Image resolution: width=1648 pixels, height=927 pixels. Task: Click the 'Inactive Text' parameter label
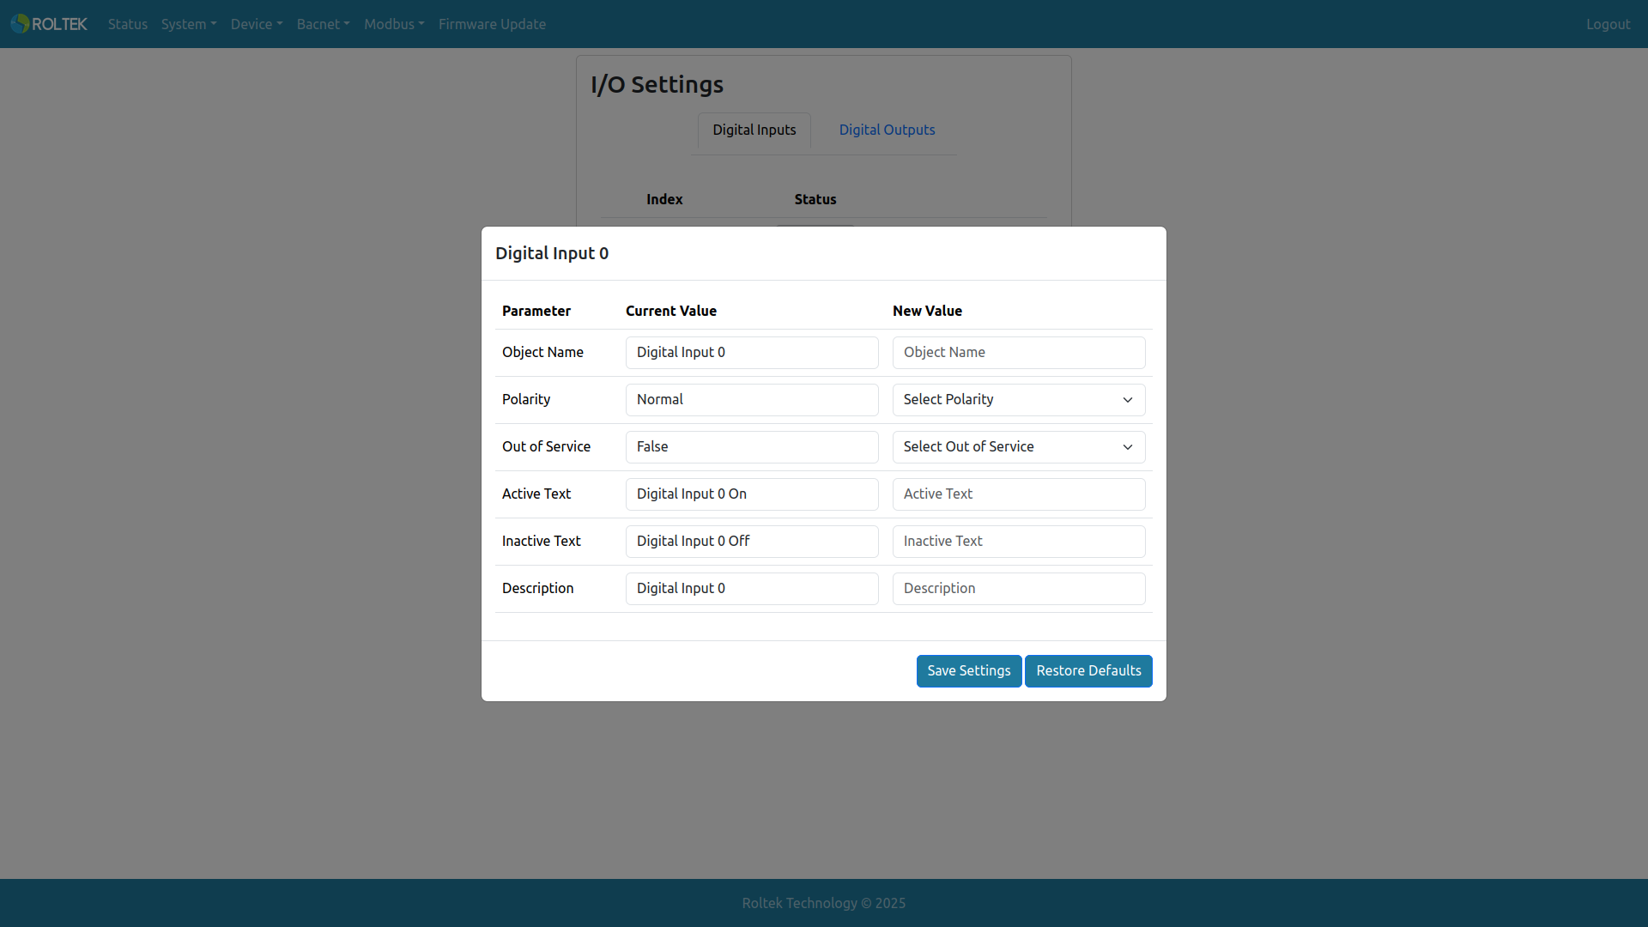[542, 541]
